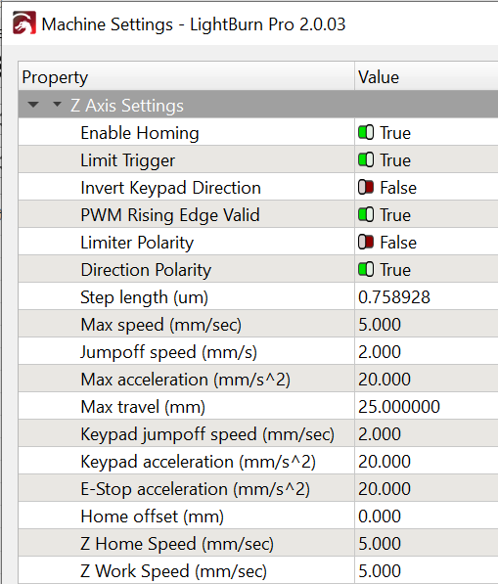Enable the Limiter Polarity toggle
Viewport: 498px width, 584px height.
coord(366,242)
